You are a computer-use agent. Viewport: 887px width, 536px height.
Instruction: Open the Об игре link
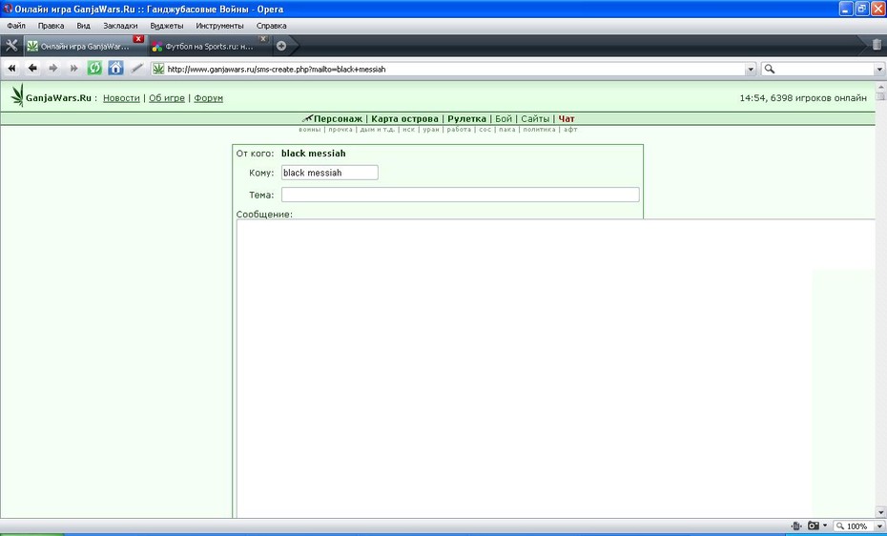coord(167,98)
